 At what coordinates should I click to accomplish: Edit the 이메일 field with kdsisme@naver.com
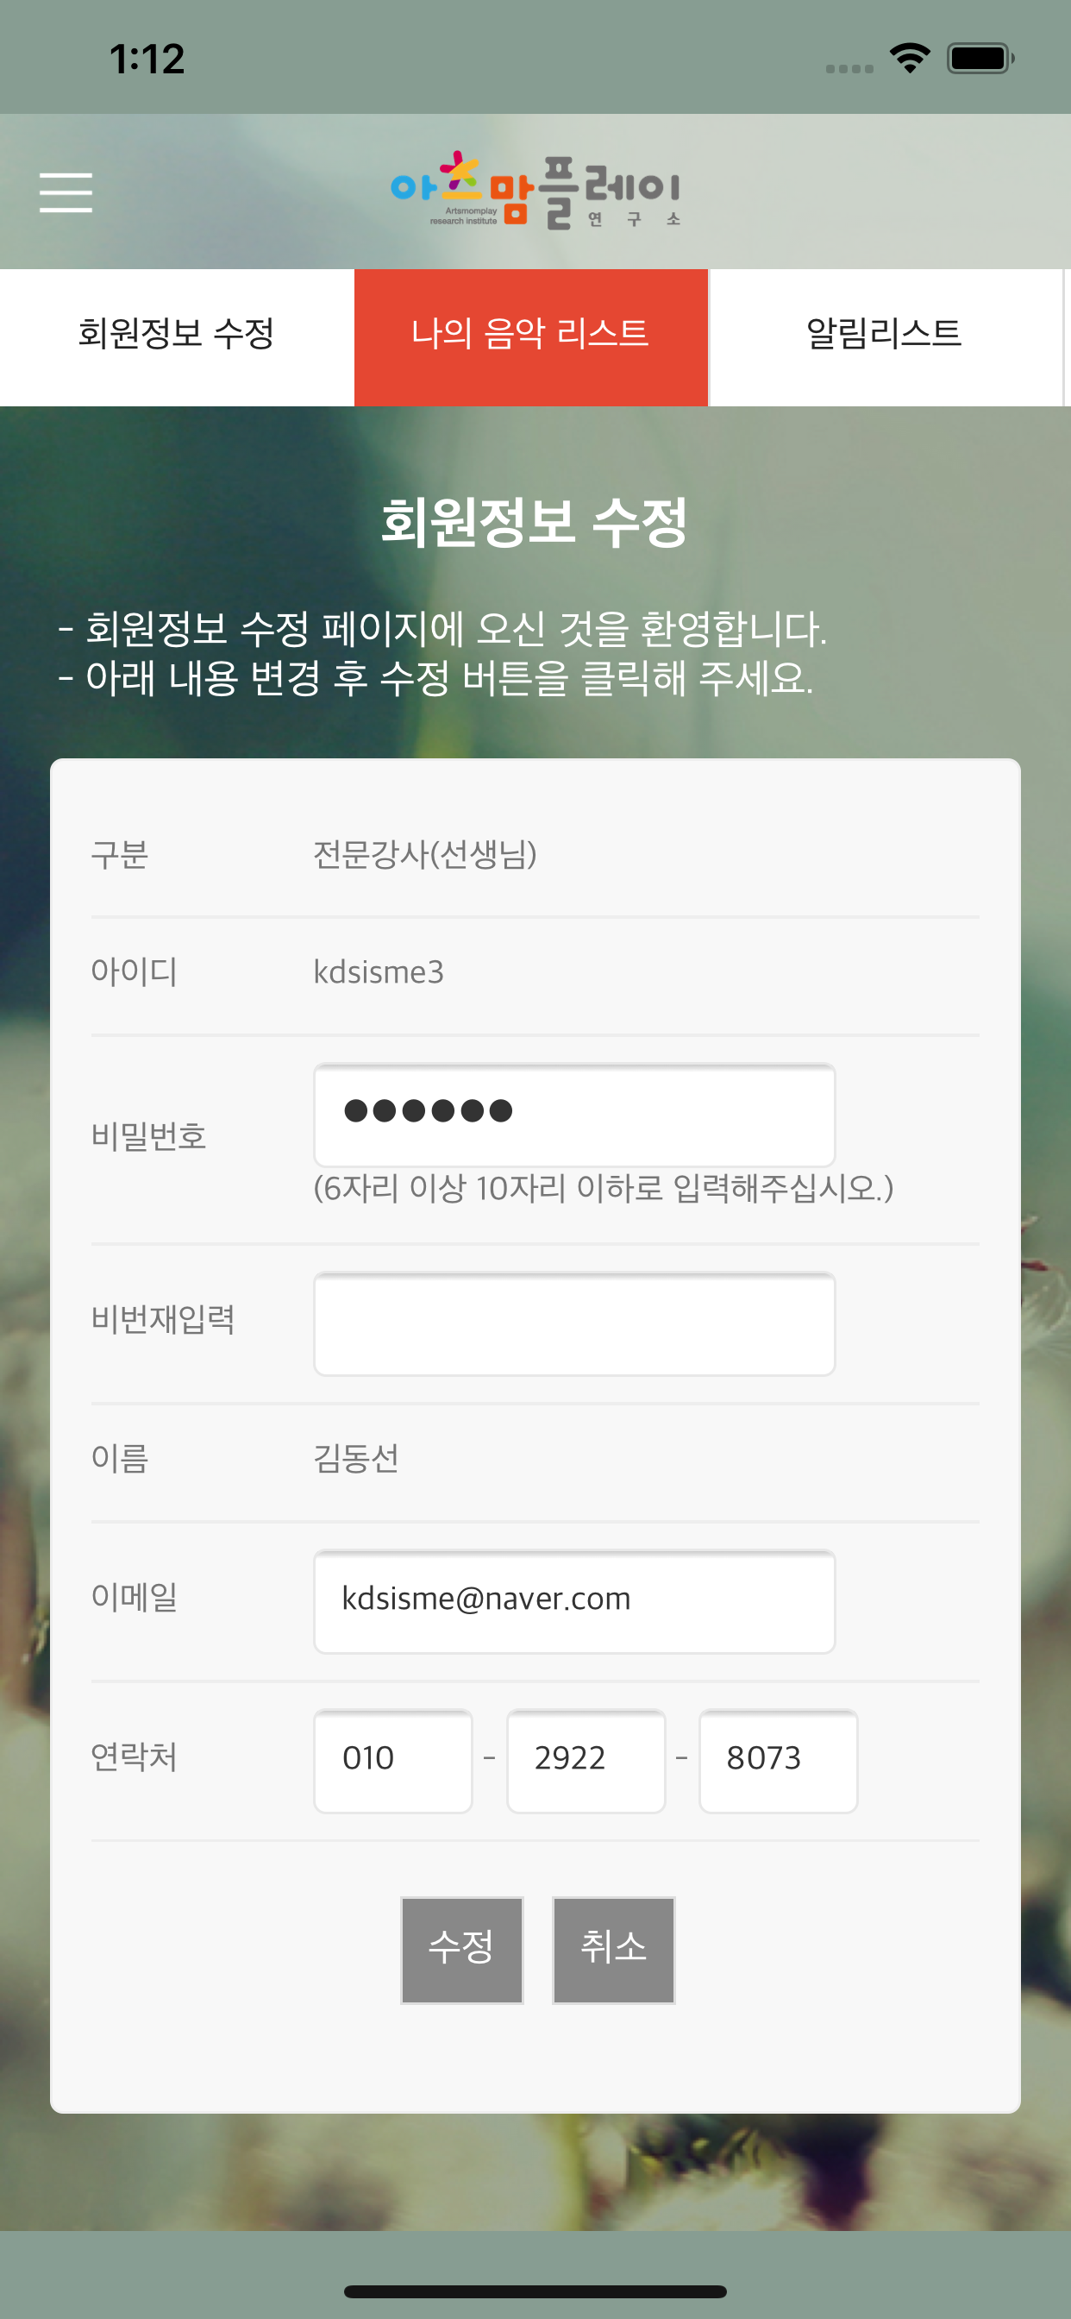click(x=574, y=1600)
